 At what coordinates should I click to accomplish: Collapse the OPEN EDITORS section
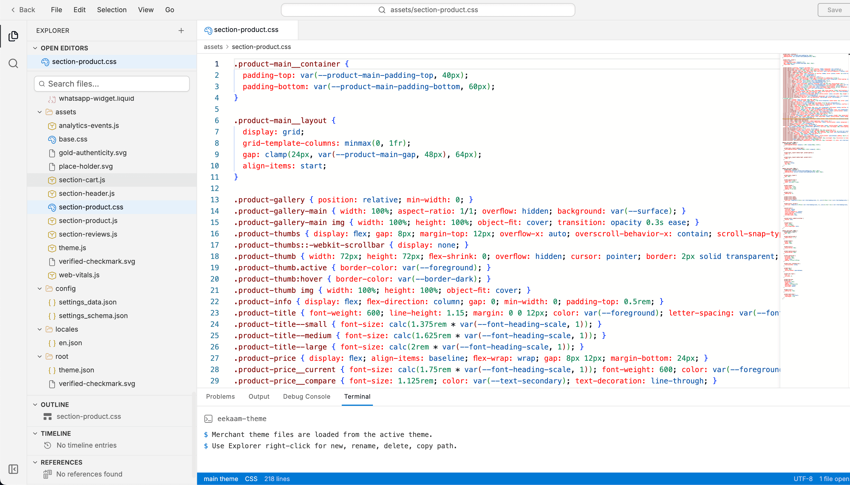click(35, 48)
